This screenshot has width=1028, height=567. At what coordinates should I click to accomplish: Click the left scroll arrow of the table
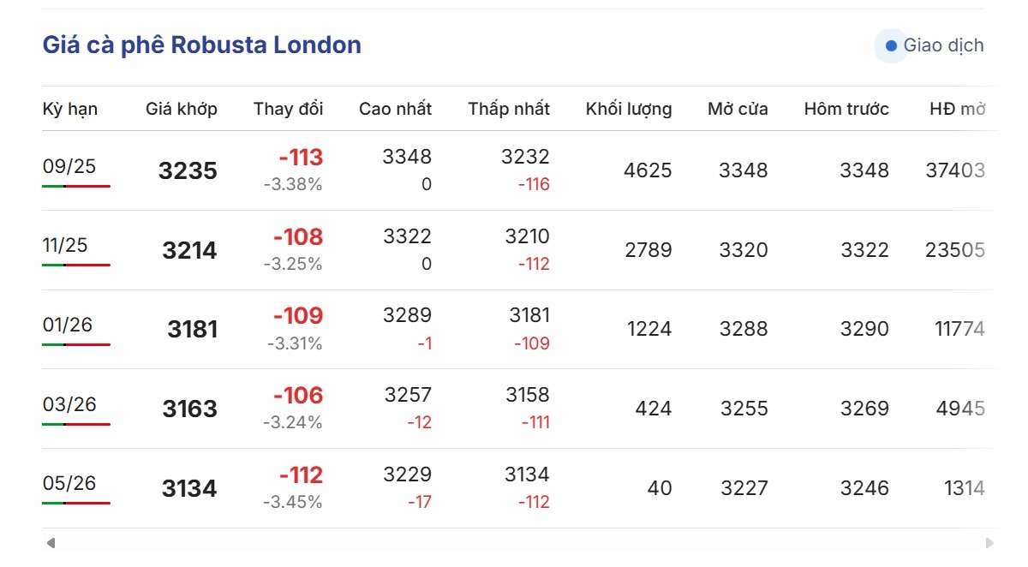[51, 542]
